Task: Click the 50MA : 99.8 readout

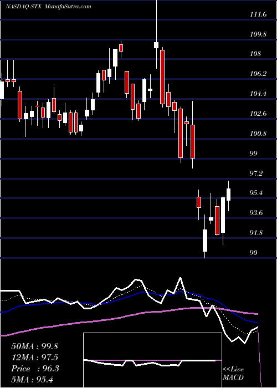Action: (34, 346)
